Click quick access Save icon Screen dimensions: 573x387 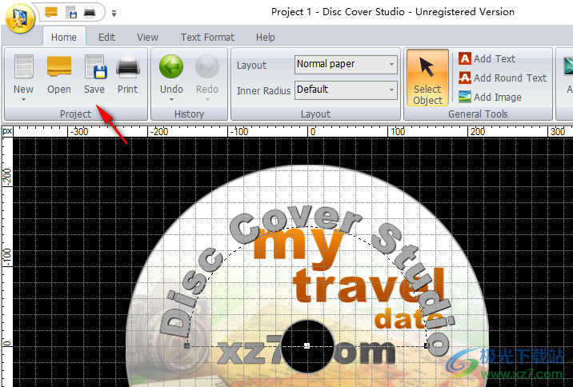71,13
